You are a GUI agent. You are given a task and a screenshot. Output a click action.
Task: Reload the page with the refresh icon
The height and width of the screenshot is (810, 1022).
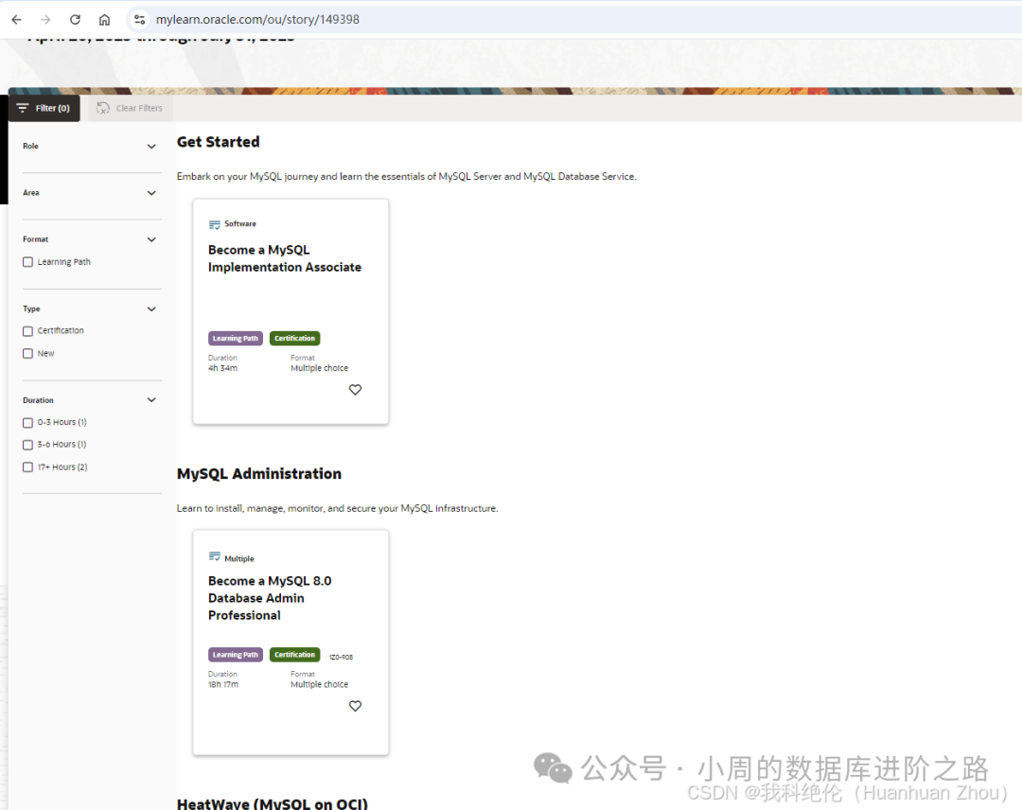75,20
